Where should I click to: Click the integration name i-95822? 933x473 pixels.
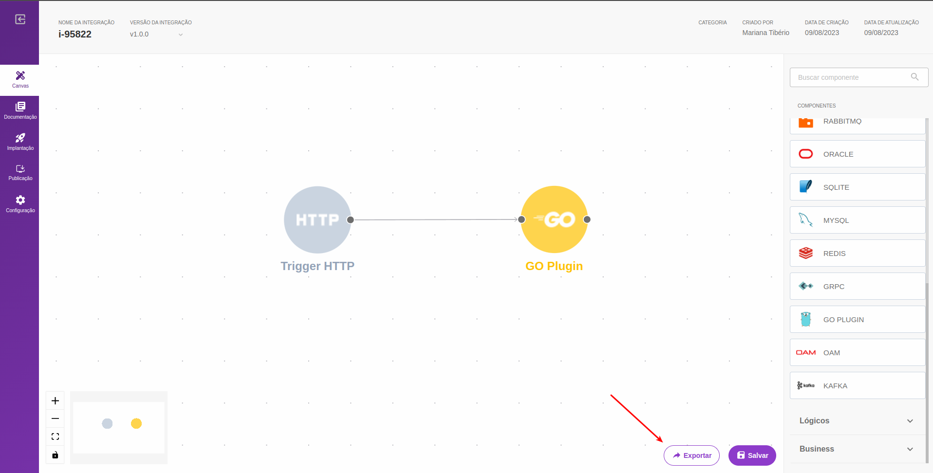point(75,34)
